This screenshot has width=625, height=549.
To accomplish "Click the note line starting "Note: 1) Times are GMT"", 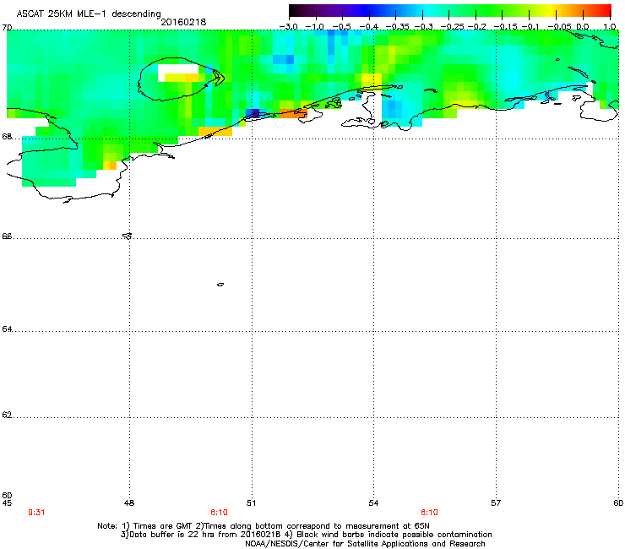I will [264, 526].
